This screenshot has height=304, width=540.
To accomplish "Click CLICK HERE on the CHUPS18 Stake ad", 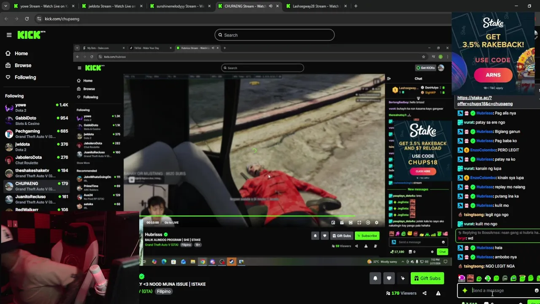I will point(423,171).
